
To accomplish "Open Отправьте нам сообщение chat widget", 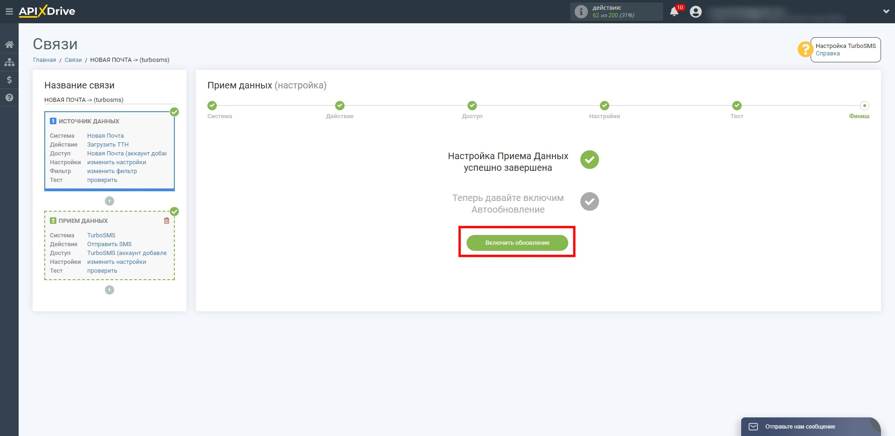I will 811,427.
